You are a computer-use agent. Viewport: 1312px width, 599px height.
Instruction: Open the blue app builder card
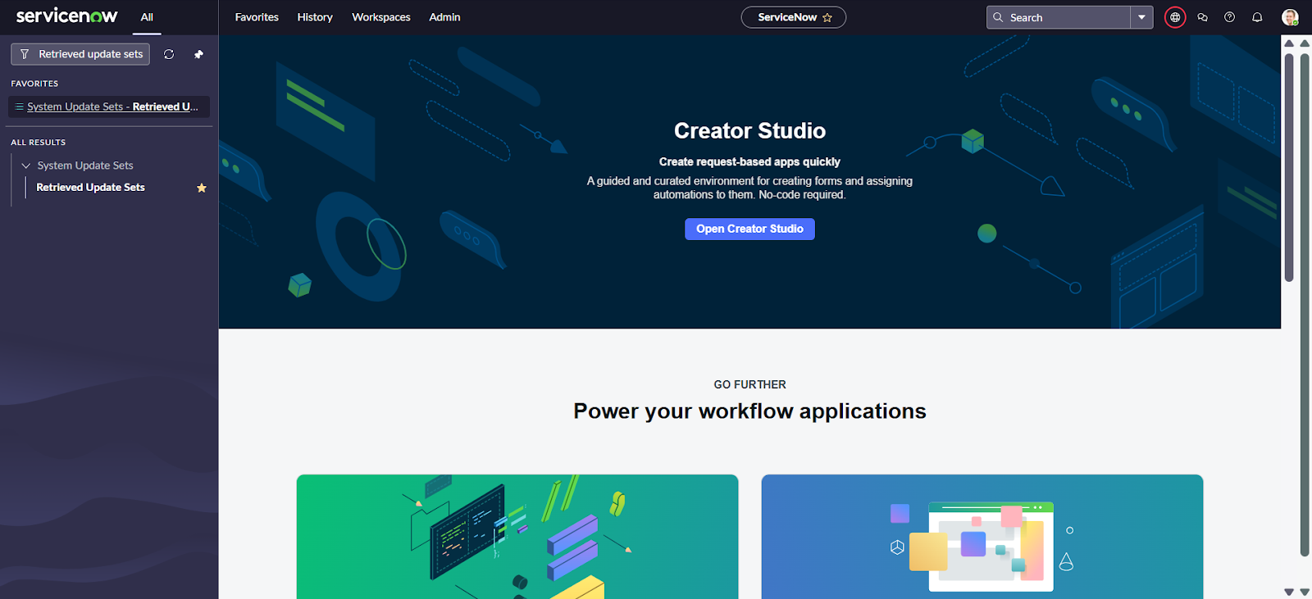(982, 537)
